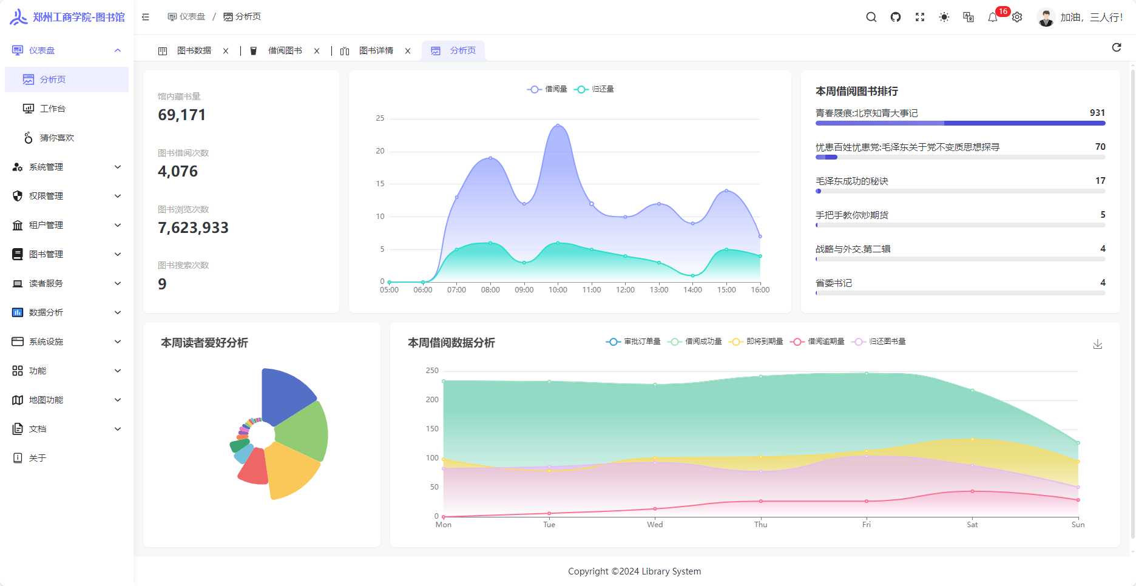The height and width of the screenshot is (586, 1136).
Task: Expand the 租户管理 menu chevron
Action: (x=118, y=225)
